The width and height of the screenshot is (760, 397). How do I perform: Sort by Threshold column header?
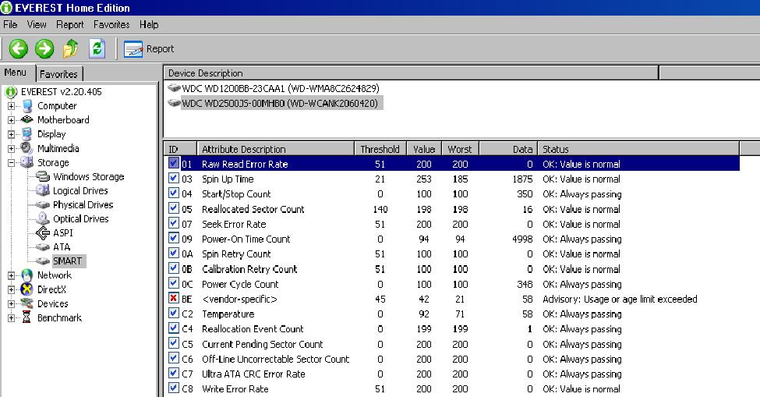pyautogui.click(x=380, y=149)
